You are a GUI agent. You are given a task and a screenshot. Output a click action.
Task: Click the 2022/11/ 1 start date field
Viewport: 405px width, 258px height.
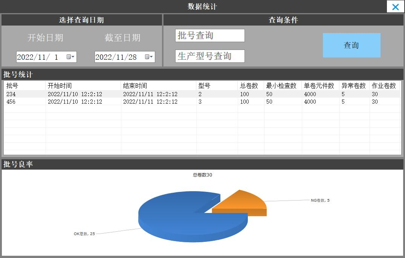(46, 57)
